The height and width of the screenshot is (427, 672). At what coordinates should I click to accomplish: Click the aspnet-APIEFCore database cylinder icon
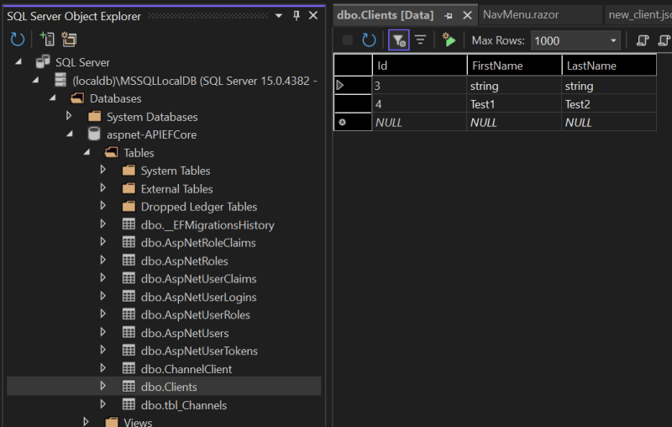coord(94,134)
